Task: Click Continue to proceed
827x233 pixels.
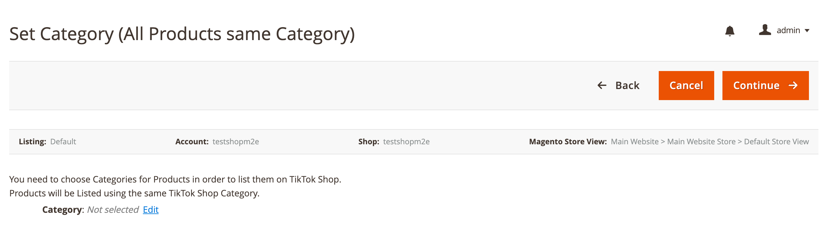Action: click(766, 86)
